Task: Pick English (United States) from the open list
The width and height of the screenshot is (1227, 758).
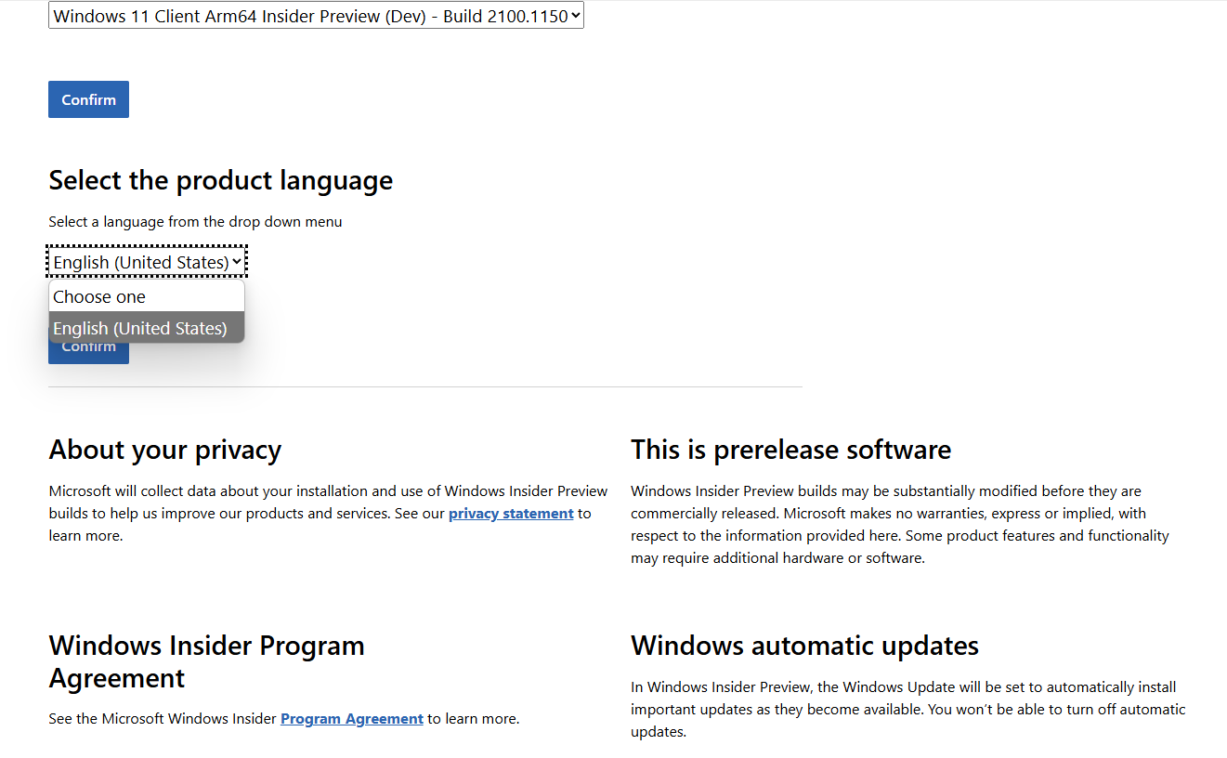Action: [x=147, y=328]
